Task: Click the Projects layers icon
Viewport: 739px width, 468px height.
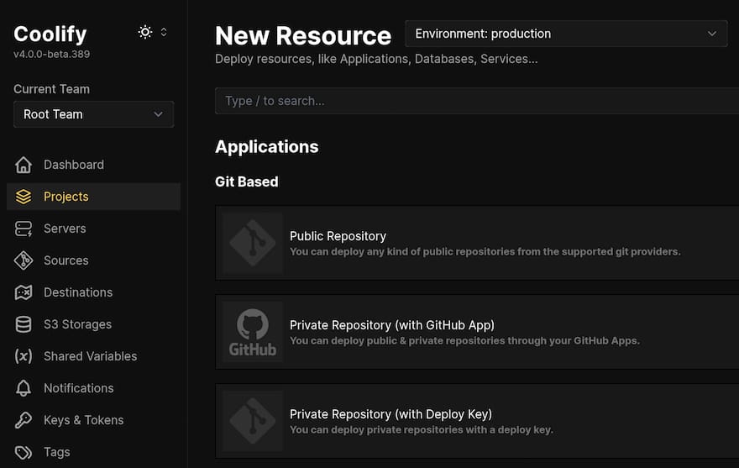Action: coord(24,197)
